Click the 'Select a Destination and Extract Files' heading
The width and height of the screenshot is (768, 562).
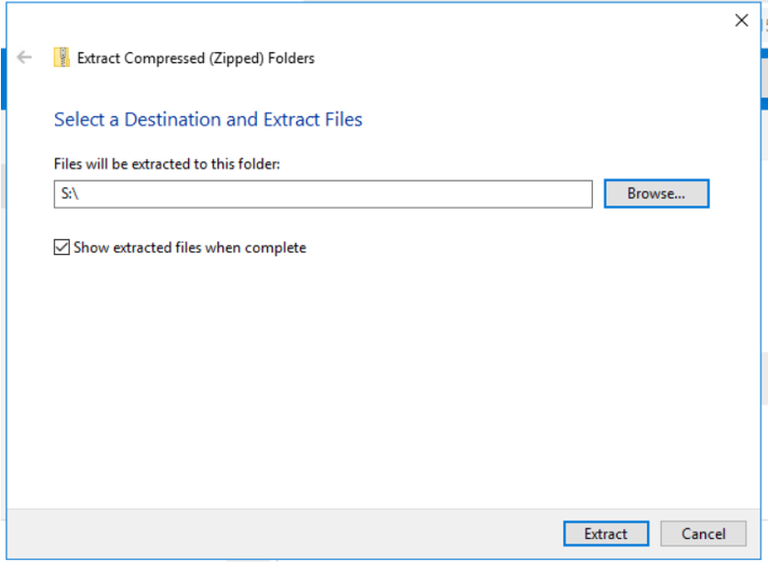click(x=208, y=119)
